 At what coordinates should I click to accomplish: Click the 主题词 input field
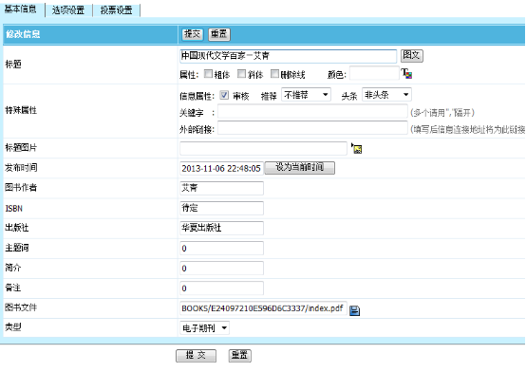221,249
